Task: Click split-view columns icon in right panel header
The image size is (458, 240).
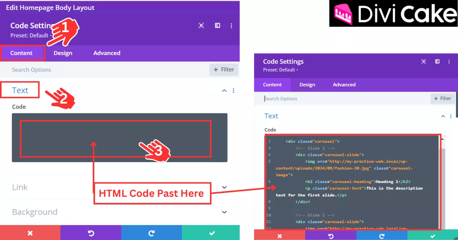Action: click(437, 62)
